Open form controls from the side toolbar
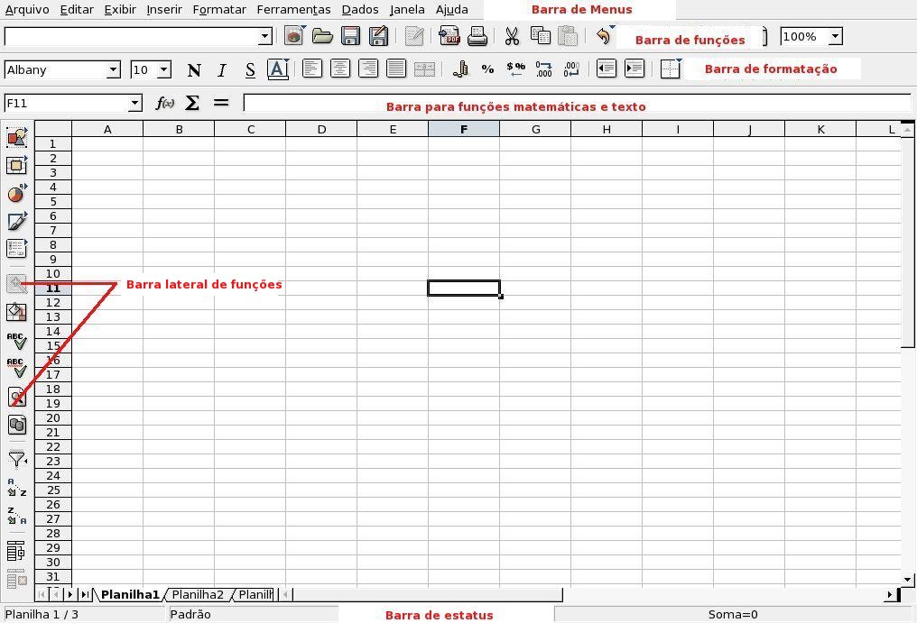 (17, 248)
